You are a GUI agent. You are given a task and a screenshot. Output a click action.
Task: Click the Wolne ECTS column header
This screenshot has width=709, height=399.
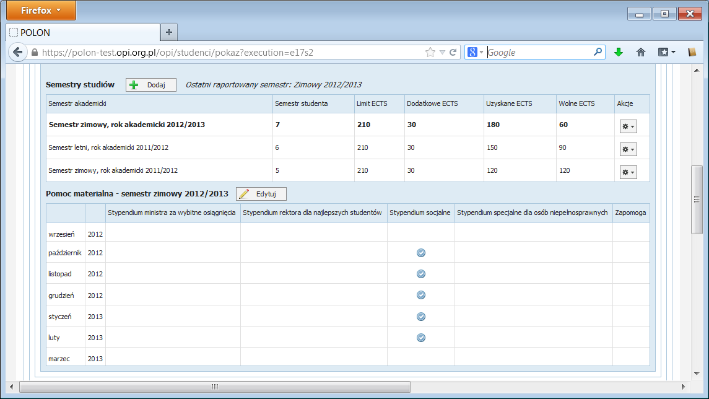pos(585,103)
